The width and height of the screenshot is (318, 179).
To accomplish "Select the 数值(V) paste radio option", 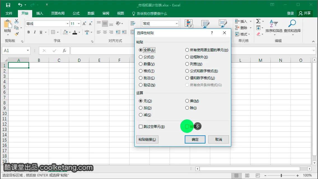I will pyautogui.click(x=147, y=64).
